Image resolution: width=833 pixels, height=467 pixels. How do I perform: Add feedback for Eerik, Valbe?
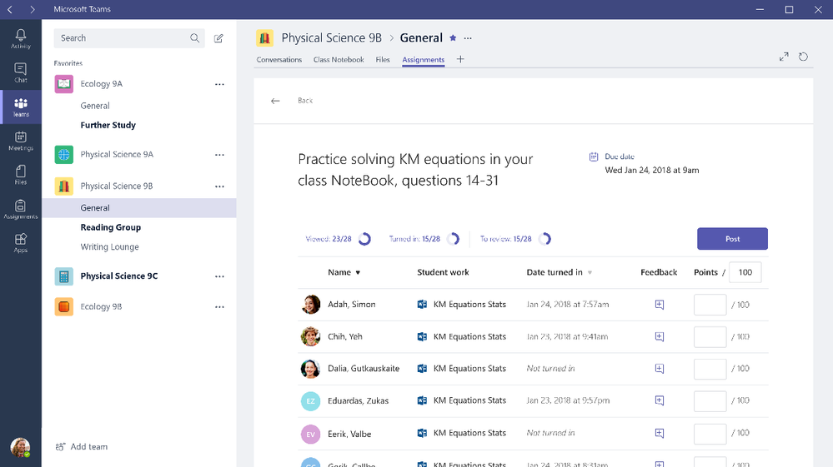click(660, 433)
